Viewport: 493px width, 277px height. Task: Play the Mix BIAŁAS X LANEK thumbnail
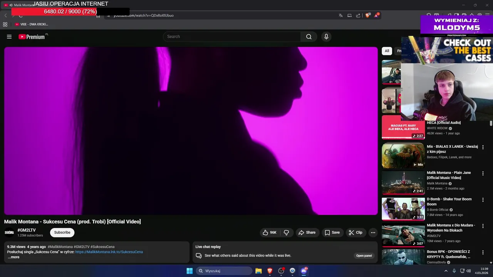(403, 155)
